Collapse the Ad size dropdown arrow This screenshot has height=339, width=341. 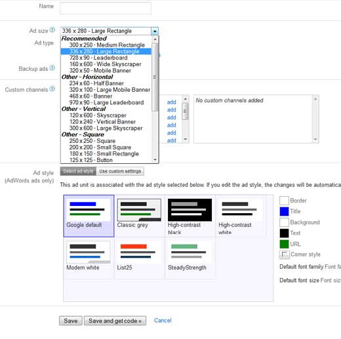pos(155,31)
